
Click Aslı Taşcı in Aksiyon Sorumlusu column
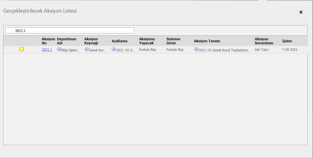coord(262,50)
